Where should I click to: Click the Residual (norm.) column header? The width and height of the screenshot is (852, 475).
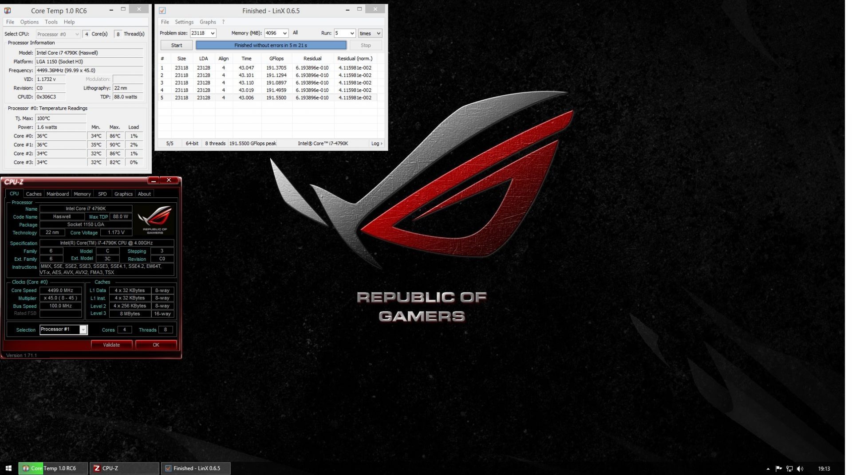[x=355, y=59]
